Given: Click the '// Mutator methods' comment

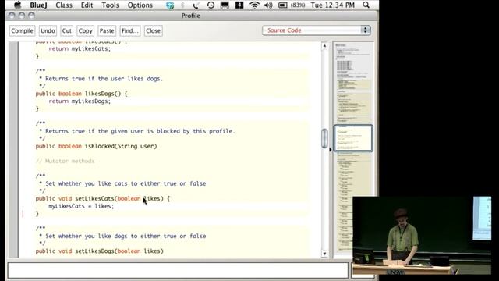Looking at the screenshot, I should tap(65, 162).
